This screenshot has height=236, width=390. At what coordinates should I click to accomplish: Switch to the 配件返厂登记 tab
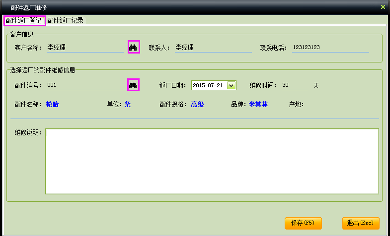tap(24, 21)
